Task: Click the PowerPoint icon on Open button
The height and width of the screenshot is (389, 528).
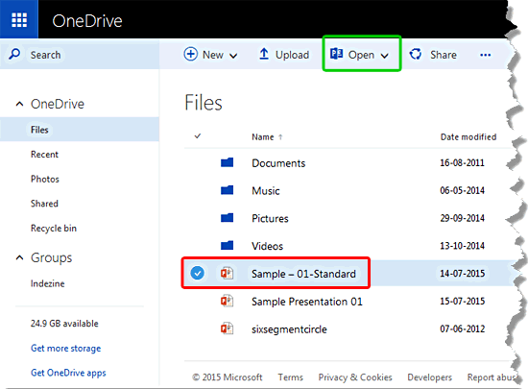Action: click(x=336, y=54)
